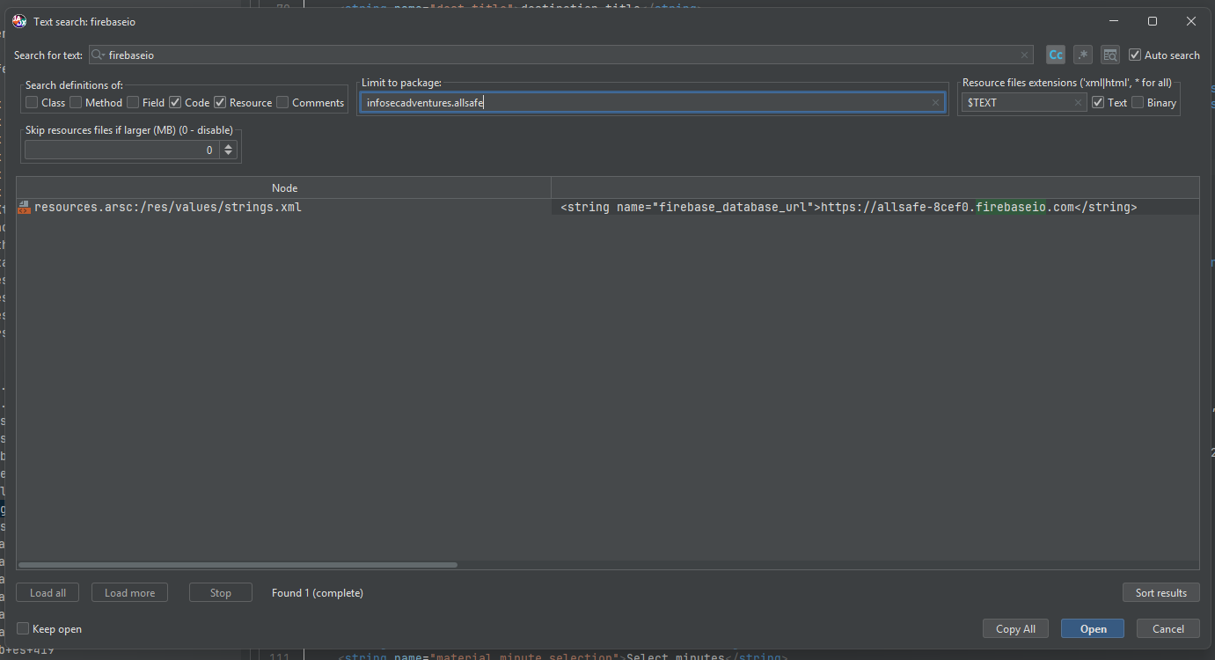Click the active tab only search icon
This screenshot has width=1215, height=660.
tap(1110, 55)
